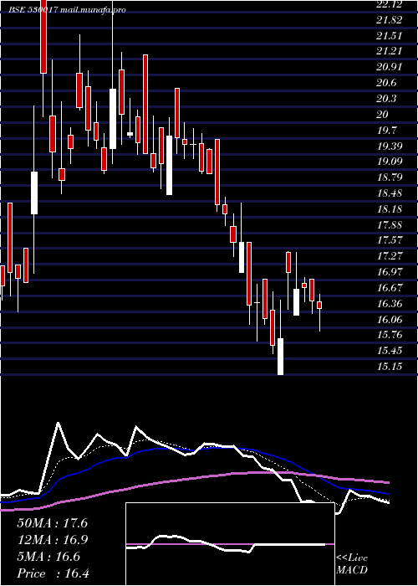Screen dimensions: 418x586
Task: Click the 20.91 price axis label
Action: point(390,67)
